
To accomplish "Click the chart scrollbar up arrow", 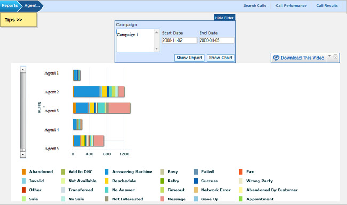I will tap(23, 70).
